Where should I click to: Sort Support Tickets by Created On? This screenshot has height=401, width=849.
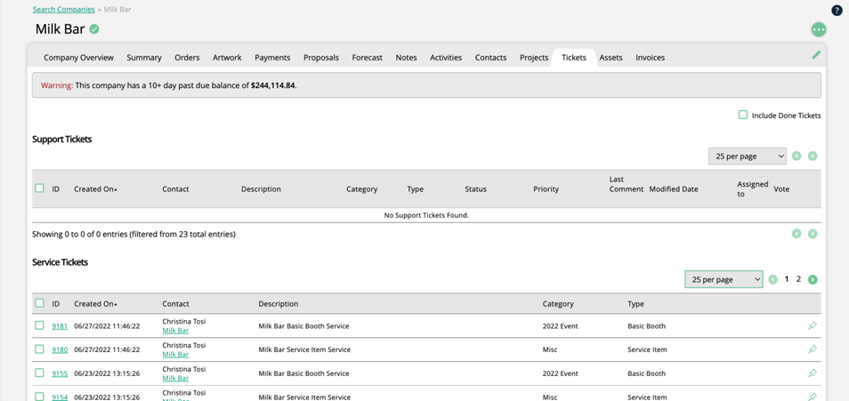(96, 189)
